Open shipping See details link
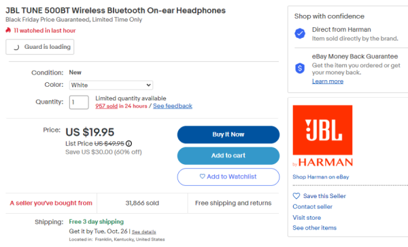This screenshot has width=408, height=247. pos(144,231)
